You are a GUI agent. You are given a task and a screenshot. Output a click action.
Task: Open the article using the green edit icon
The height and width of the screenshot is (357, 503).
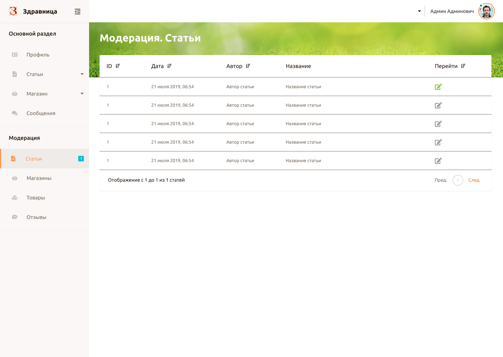tap(438, 87)
